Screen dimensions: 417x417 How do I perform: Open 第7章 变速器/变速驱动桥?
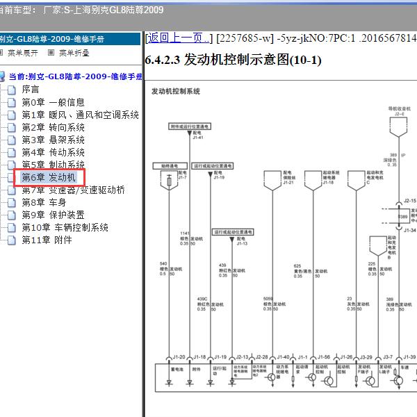tap(73, 190)
